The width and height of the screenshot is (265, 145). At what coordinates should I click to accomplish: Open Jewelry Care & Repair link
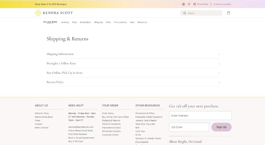pyautogui.click(x=146, y=120)
